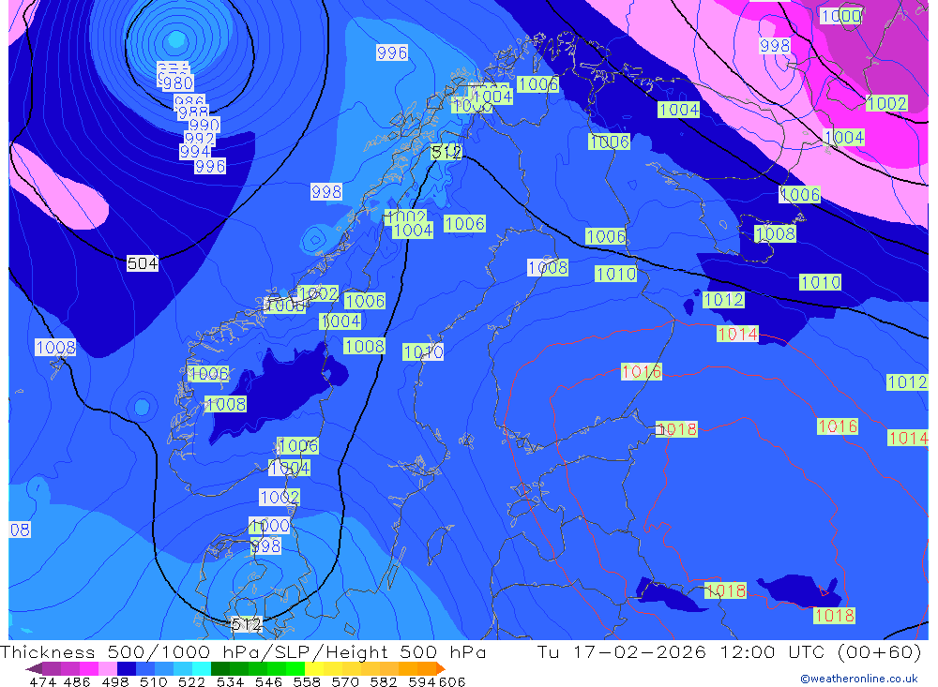Image resolution: width=938 pixels, height=687 pixels.
Task: Click the legend value 558
Action: [x=307, y=681]
